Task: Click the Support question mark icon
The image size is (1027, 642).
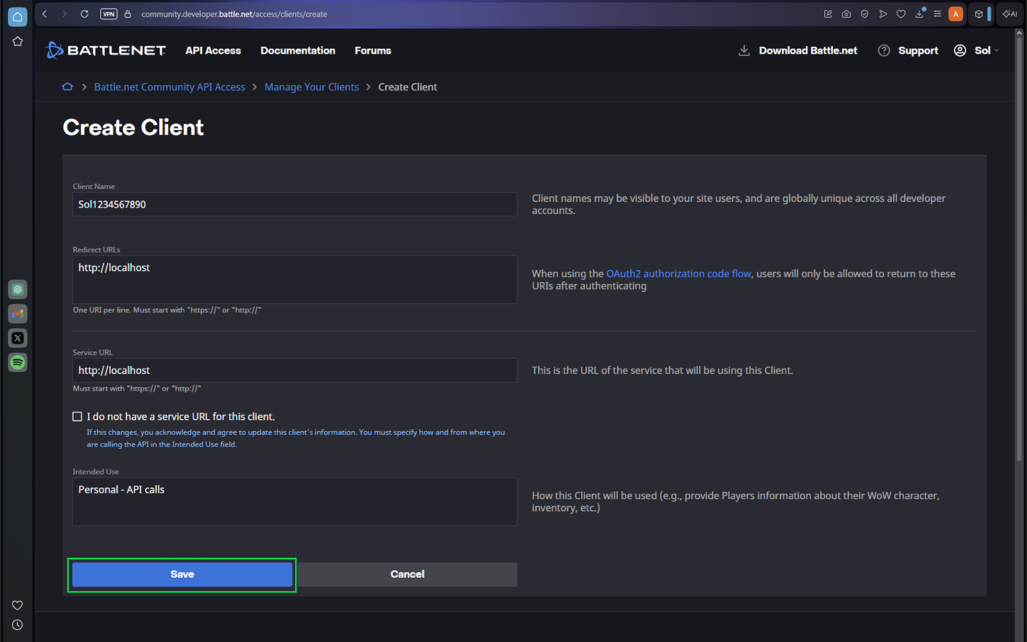Action: point(884,51)
